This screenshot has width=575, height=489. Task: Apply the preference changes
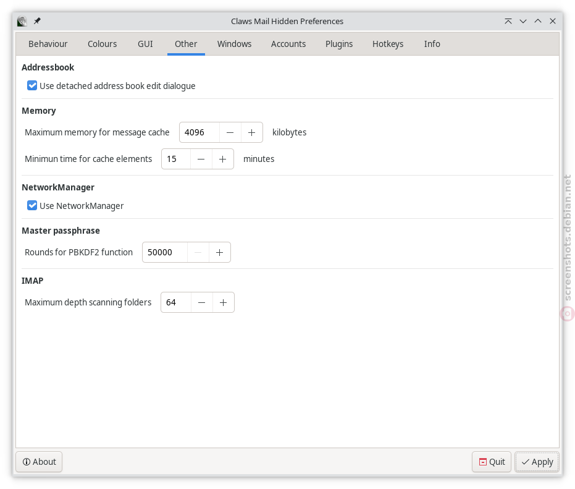[x=537, y=462]
